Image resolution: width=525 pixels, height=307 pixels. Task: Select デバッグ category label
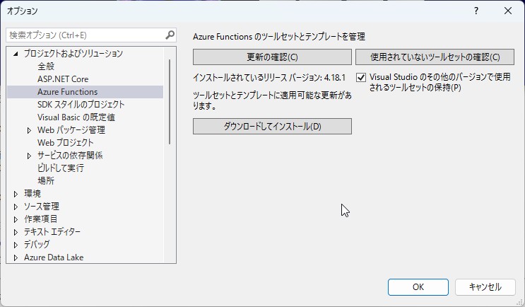pyautogui.click(x=37, y=245)
